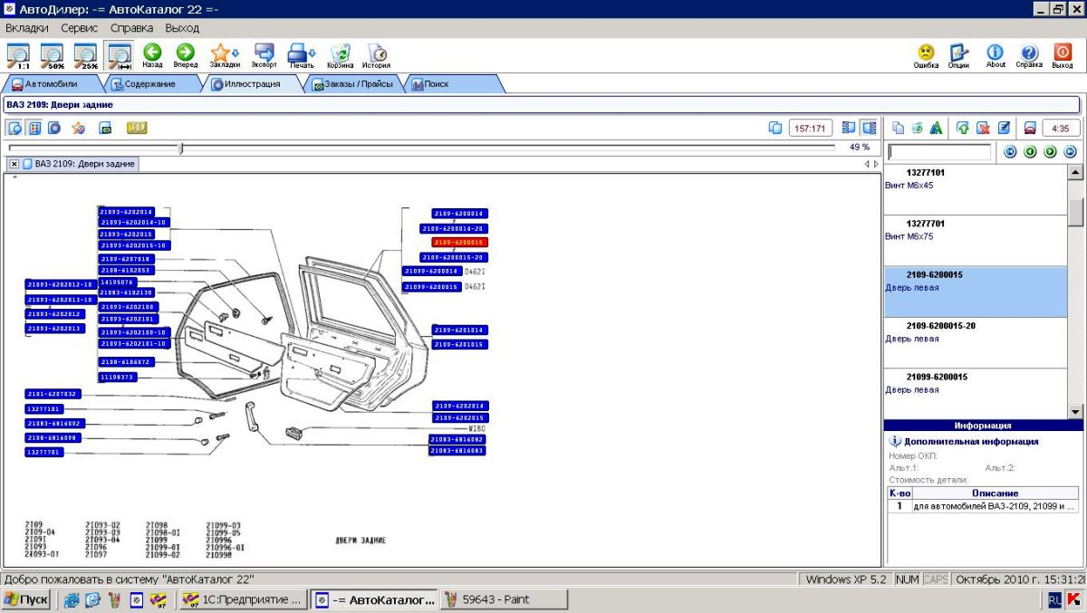Toggle the first illustration view mode icon
The height and width of the screenshot is (613, 1087).
click(17, 128)
